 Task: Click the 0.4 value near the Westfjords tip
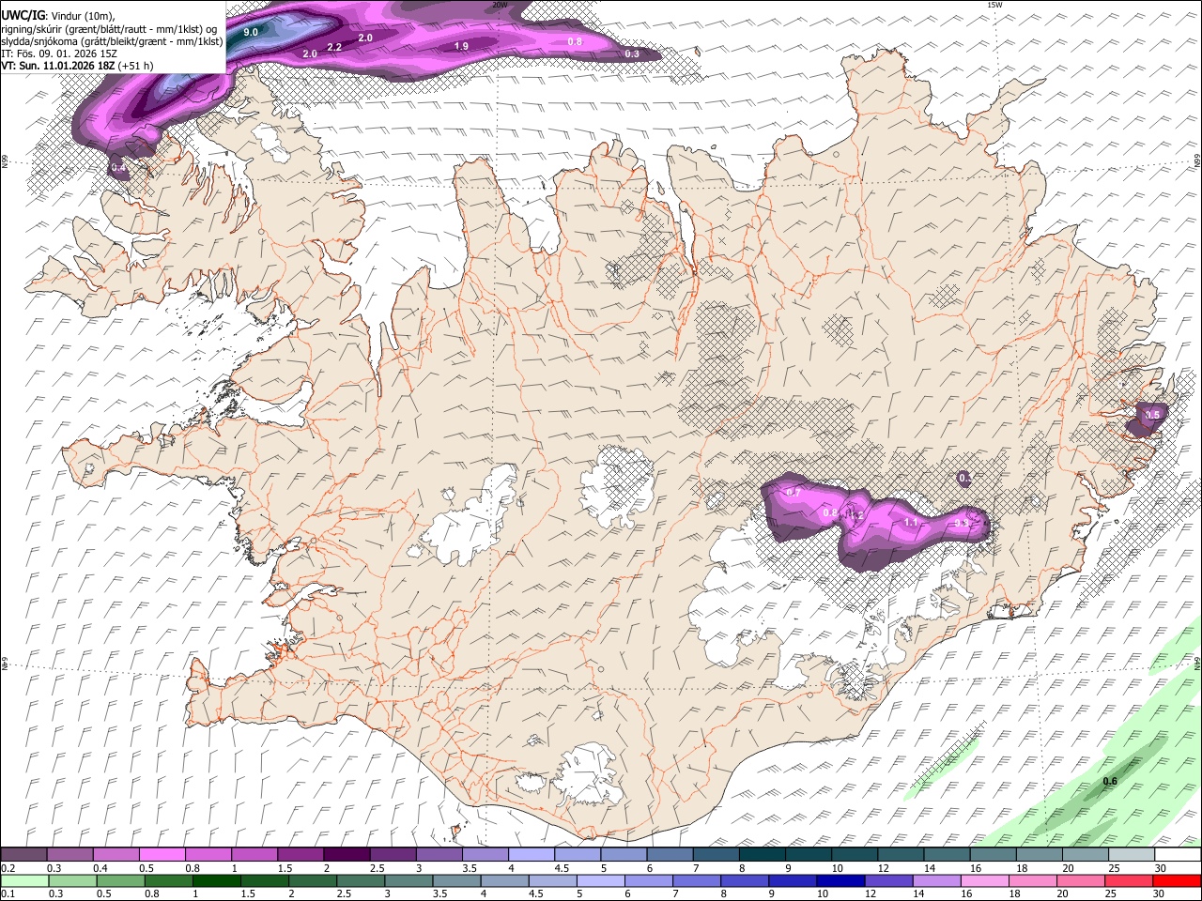tap(118, 167)
